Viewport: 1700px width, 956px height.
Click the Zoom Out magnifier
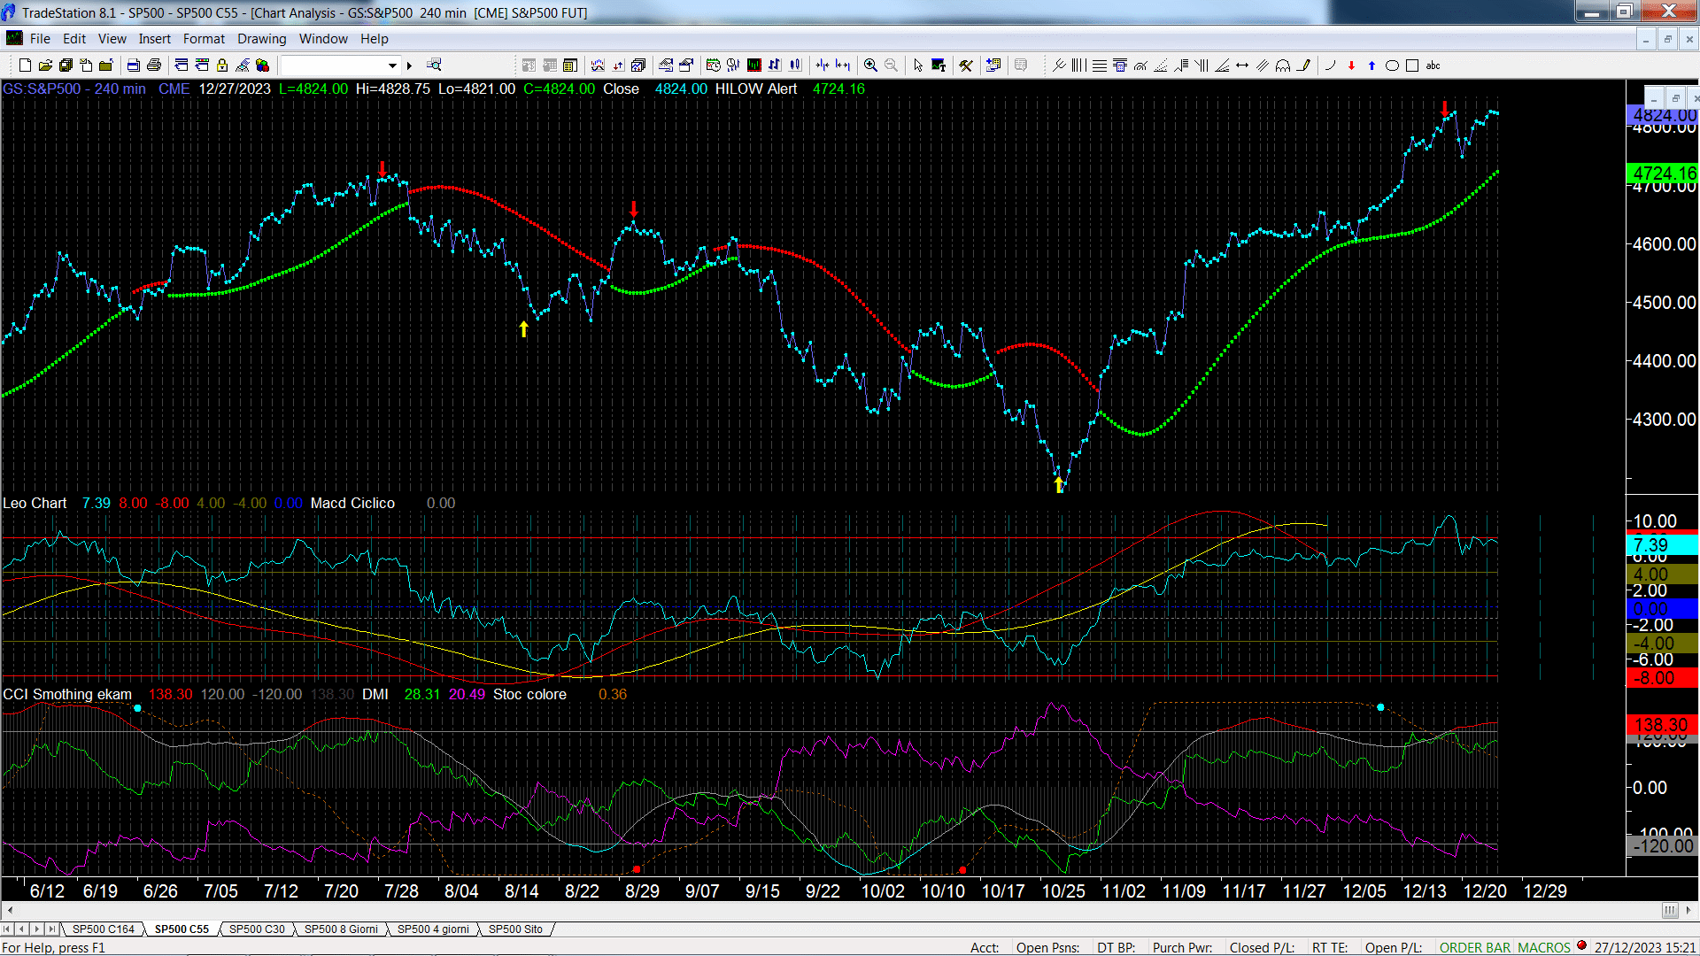point(891,66)
